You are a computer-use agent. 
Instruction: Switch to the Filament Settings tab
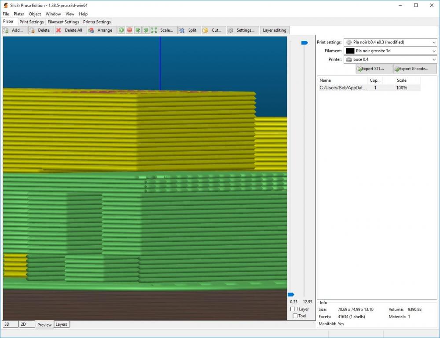tap(63, 22)
